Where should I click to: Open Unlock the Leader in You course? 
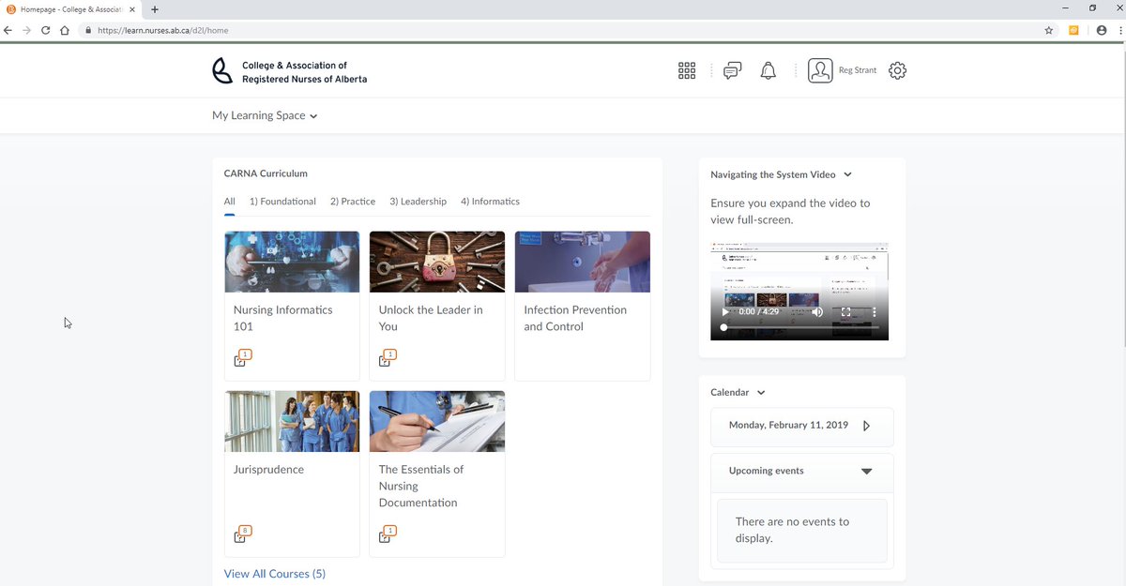431,318
